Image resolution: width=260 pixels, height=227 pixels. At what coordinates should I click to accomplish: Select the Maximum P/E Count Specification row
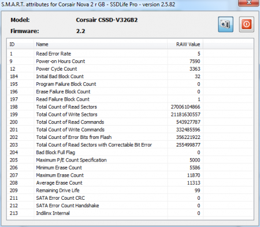pos(130,160)
